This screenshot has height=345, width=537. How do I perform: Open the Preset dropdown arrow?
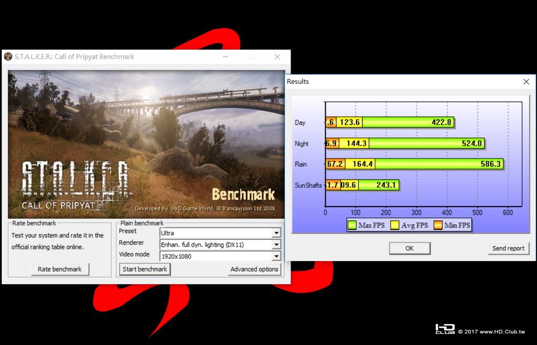click(x=276, y=233)
